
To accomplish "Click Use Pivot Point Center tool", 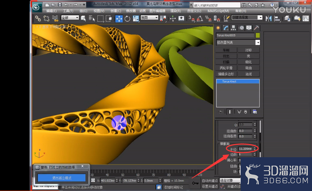I will (x=163, y=18).
